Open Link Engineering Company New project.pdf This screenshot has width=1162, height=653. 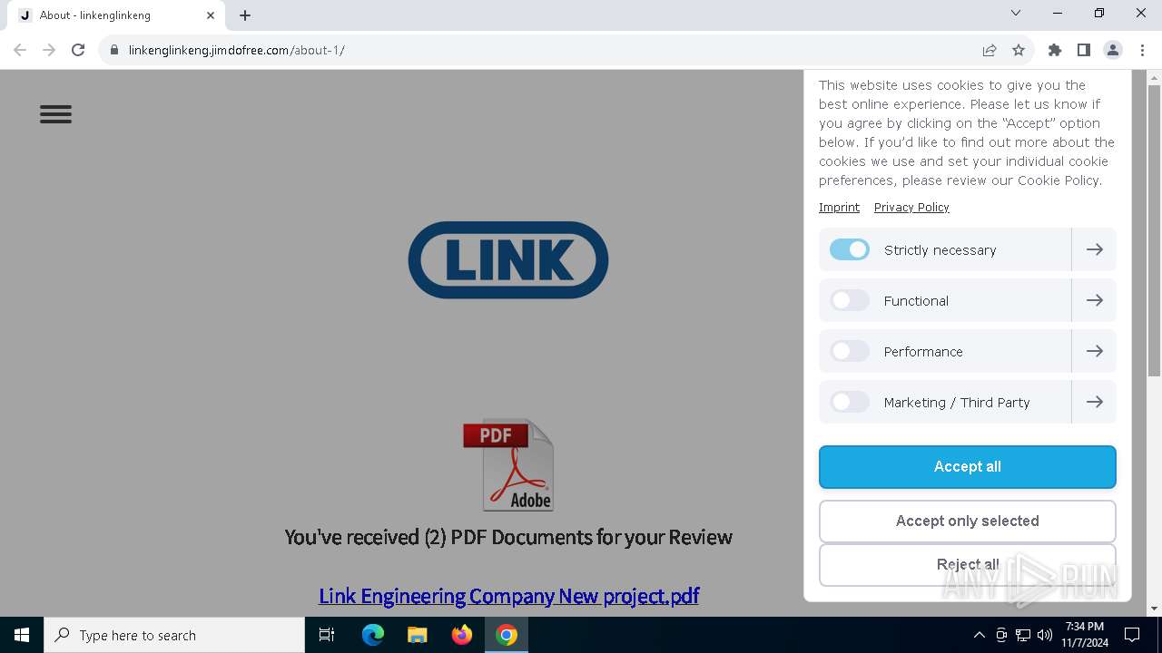click(x=508, y=596)
